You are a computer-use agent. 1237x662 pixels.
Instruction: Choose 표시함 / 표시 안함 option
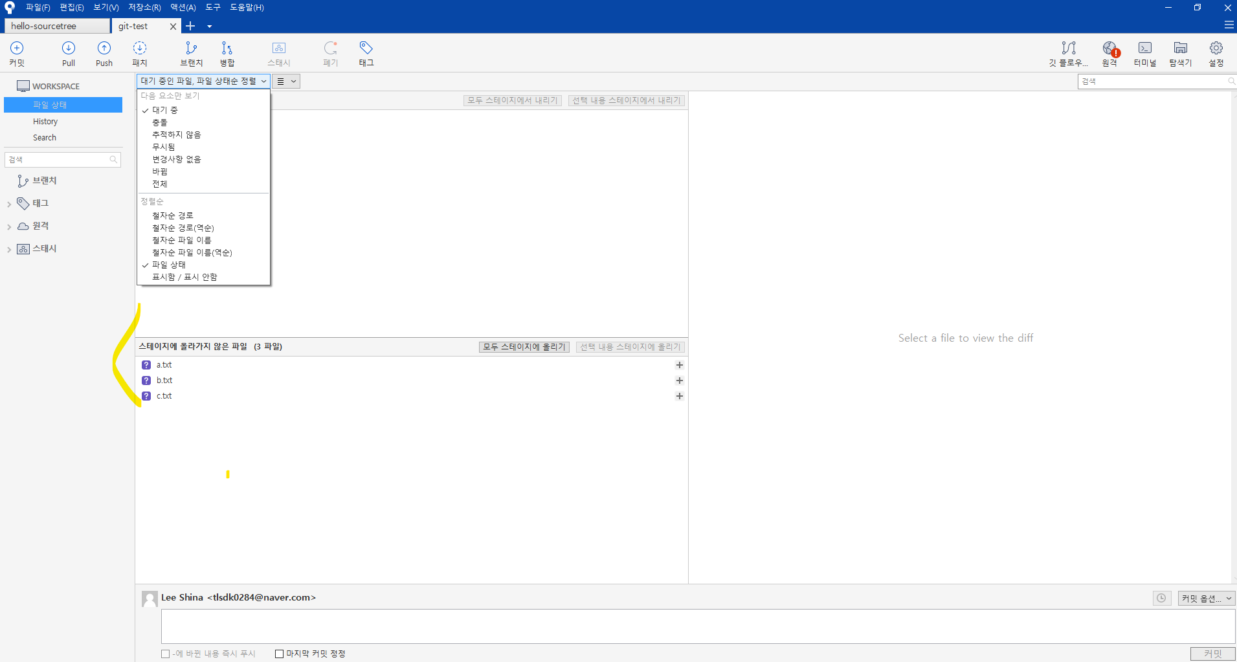tap(203, 277)
